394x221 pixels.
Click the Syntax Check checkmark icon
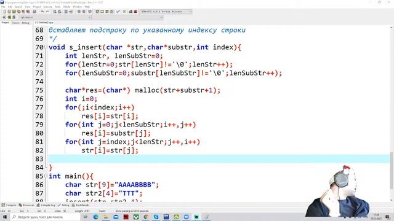[x=118, y=12]
